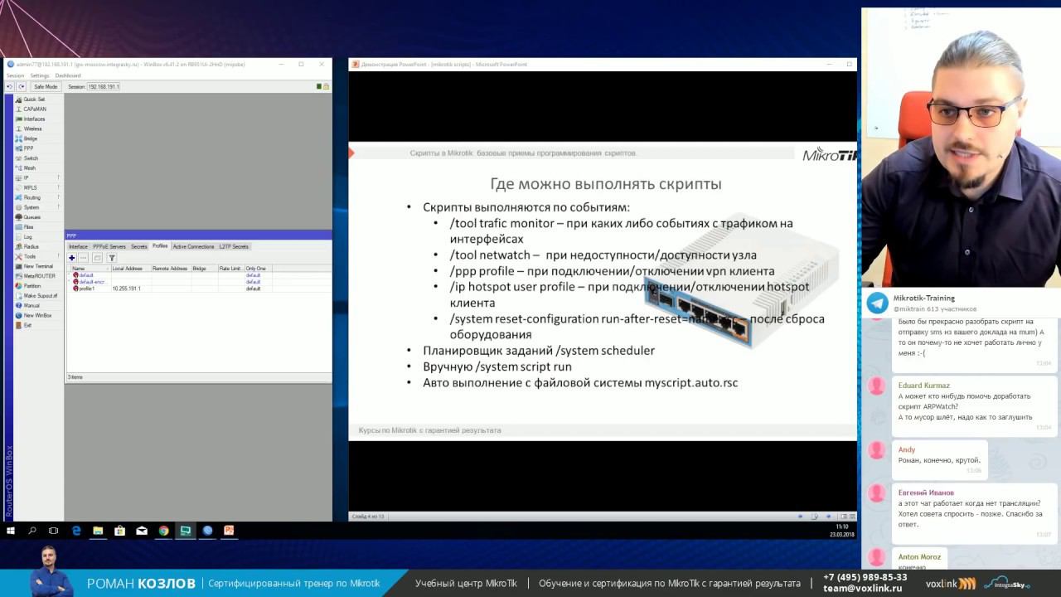The height and width of the screenshot is (597, 1061).
Task: Select the Profiles tab in PPP
Action: [x=160, y=246]
